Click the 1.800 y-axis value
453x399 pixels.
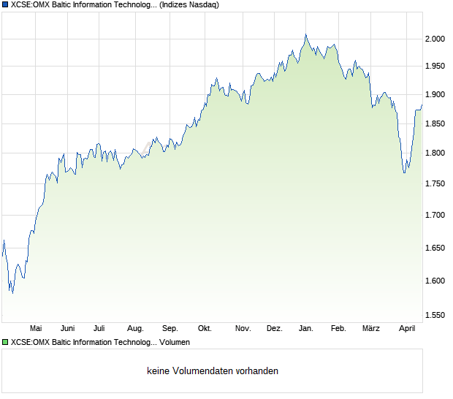click(435, 153)
